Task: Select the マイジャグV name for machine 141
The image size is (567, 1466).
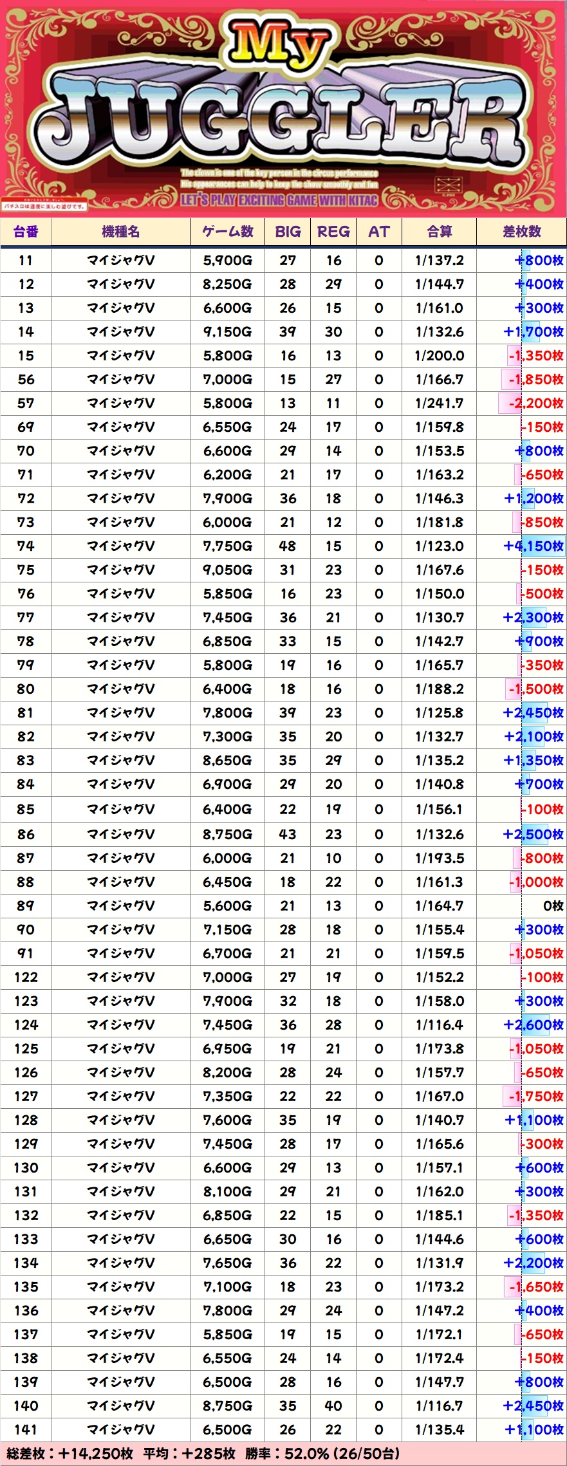Action: tap(120, 1430)
